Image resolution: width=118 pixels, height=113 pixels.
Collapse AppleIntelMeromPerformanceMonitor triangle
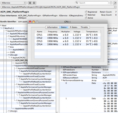click(x=14, y=66)
